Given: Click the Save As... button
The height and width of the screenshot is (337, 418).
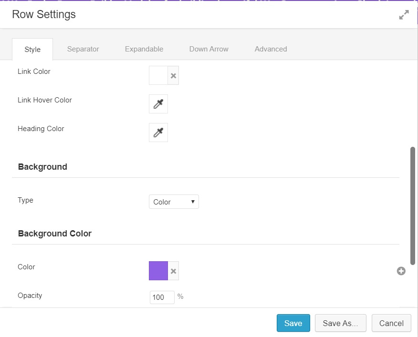Looking at the screenshot, I should tap(340, 323).
